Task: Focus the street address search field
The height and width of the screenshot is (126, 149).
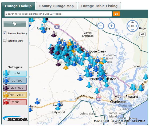Action: pos(58,14)
